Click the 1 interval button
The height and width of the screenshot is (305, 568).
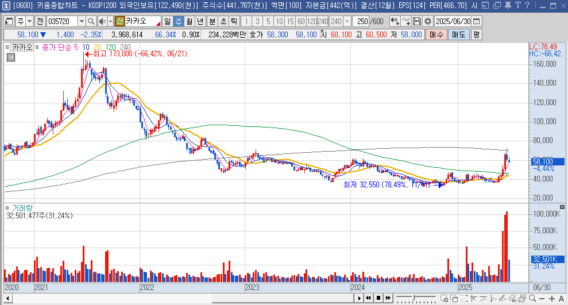point(246,21)
